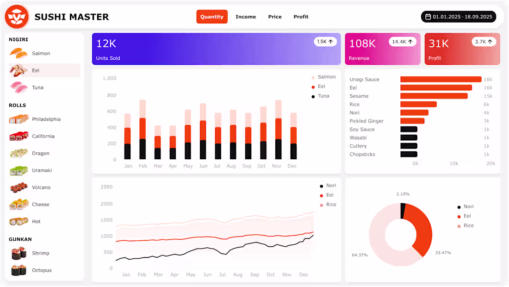Screen dimensions: 509x287
Task: Pick the Octopus gunkan icon
Action: [19, 270]
